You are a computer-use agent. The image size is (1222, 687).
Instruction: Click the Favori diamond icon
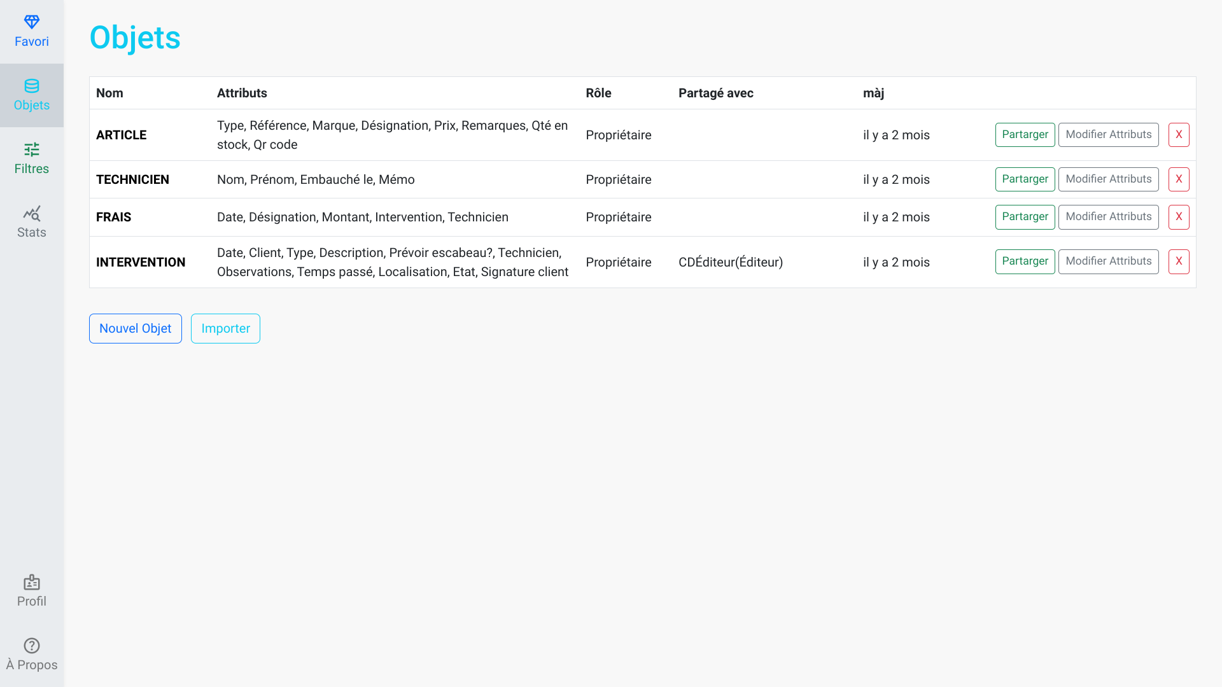coord(32,22)
